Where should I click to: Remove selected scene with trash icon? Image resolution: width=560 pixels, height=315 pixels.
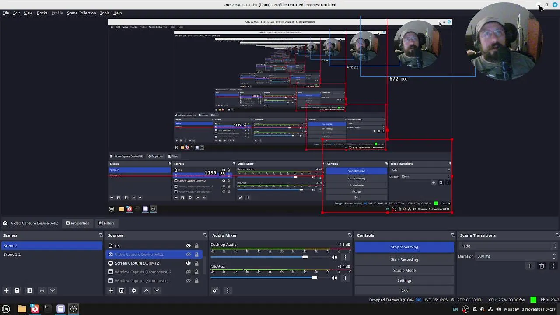(x=17, y=290)
